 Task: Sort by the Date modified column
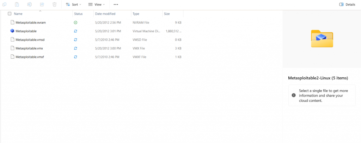click(105, 14)
